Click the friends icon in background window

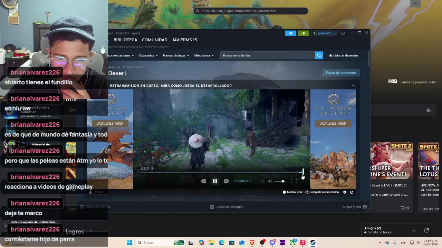[x=429, y=110]
